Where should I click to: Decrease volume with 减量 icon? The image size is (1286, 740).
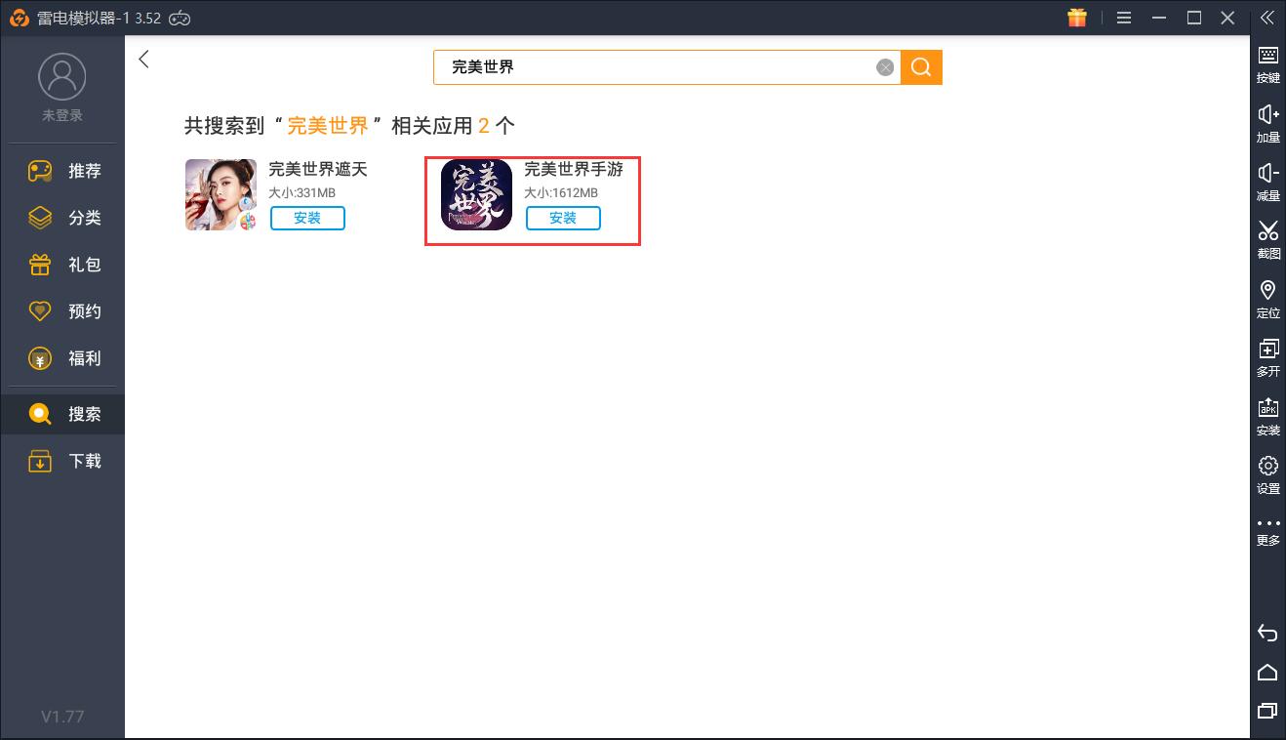pyautogui.click(x=1268, y=182)
